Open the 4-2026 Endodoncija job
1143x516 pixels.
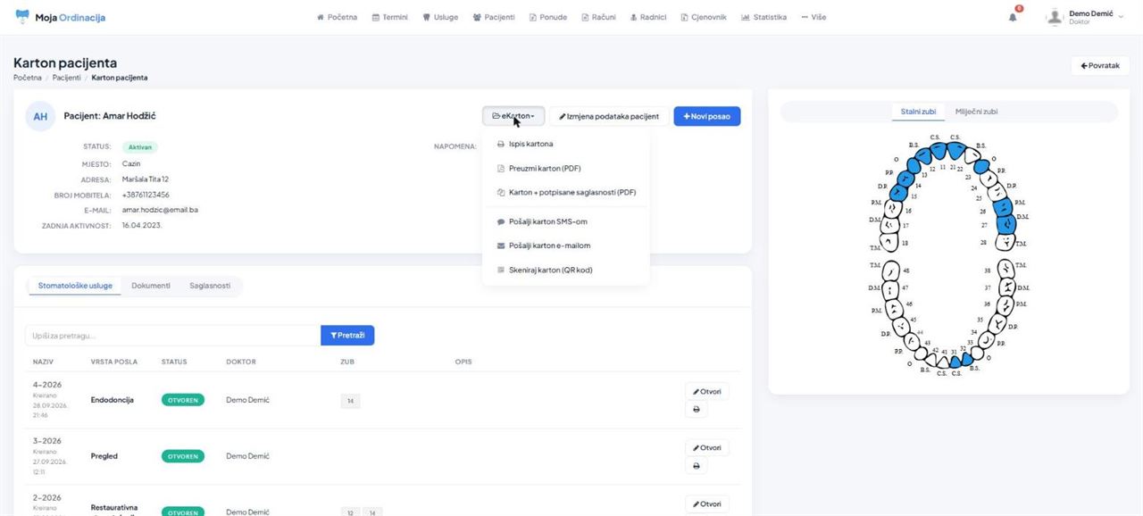point(706,391)
